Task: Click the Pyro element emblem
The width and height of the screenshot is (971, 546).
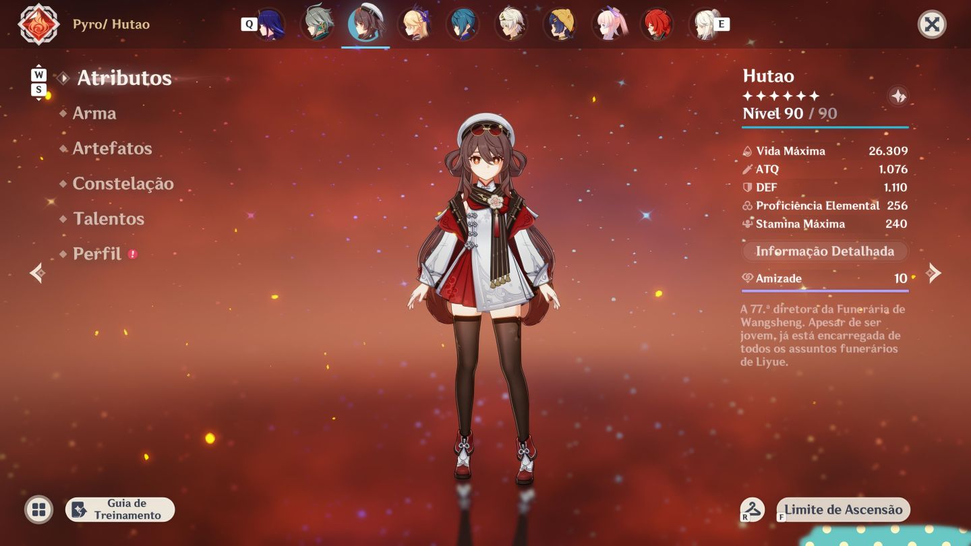Action: tap(39, 24)
